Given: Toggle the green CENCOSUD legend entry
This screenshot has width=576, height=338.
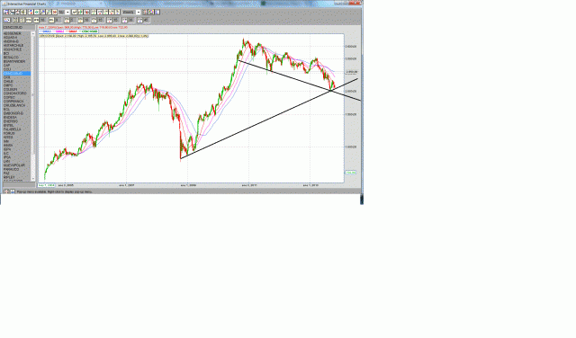Looking at the screenshot, I should click(x=88, y=31).
